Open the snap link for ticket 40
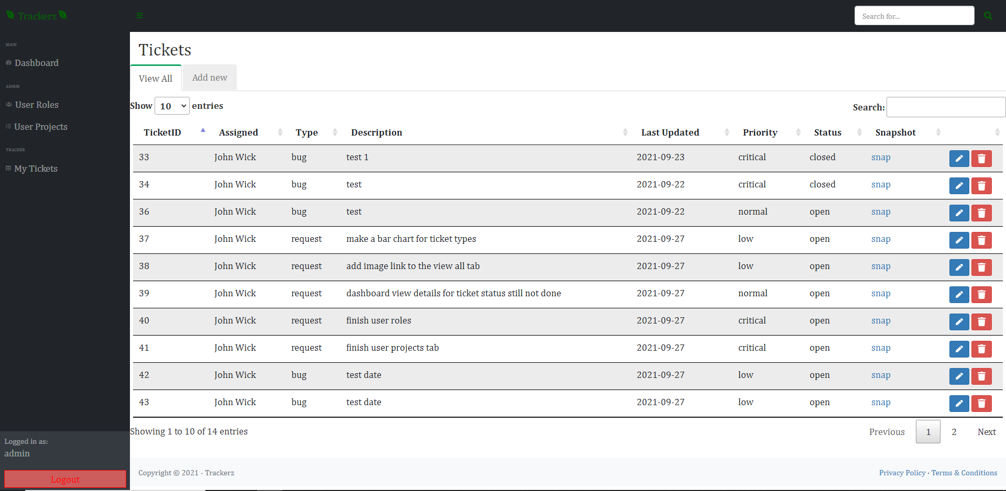Screen dimensions: 1006x491 pos(881,320)
